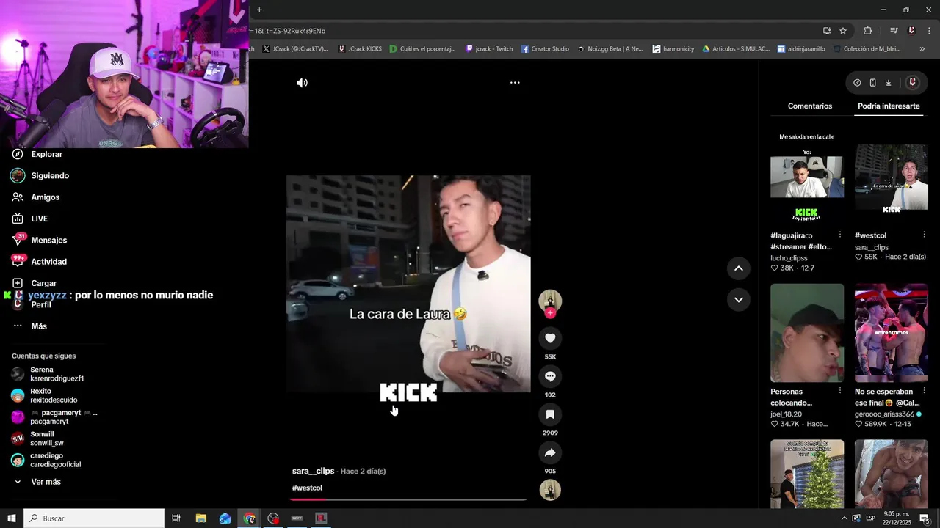Click the Buscar taskbar search box
The width and height of the screenshot is (940, 528).
pyautogui.click(x=93, y=518)
